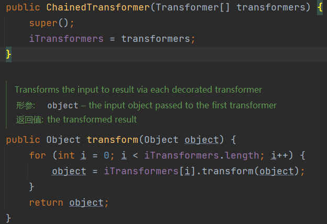Click the closing brace of the for loop
The image size is (327, 224).
tap(31, 186)
